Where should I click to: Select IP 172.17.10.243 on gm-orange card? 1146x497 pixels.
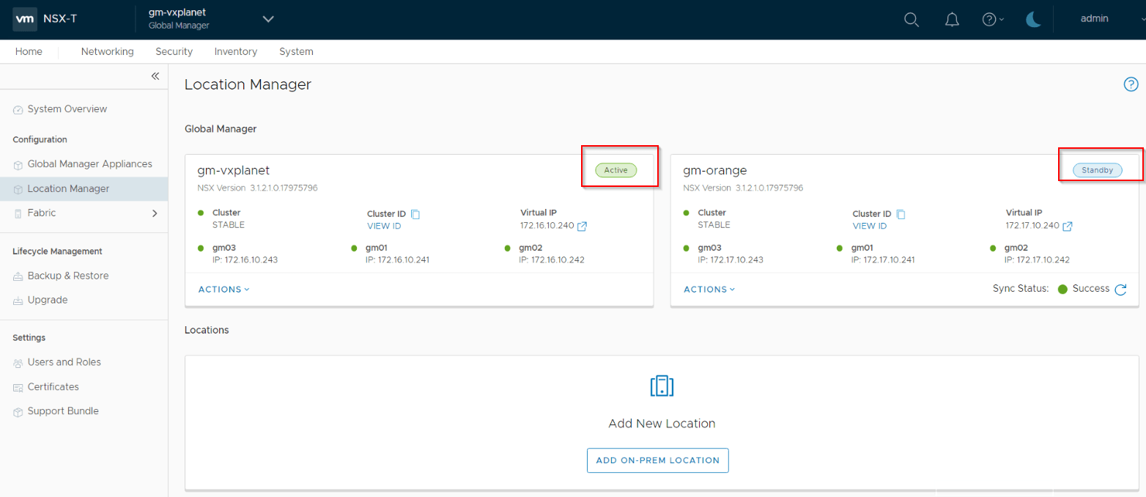731,259
